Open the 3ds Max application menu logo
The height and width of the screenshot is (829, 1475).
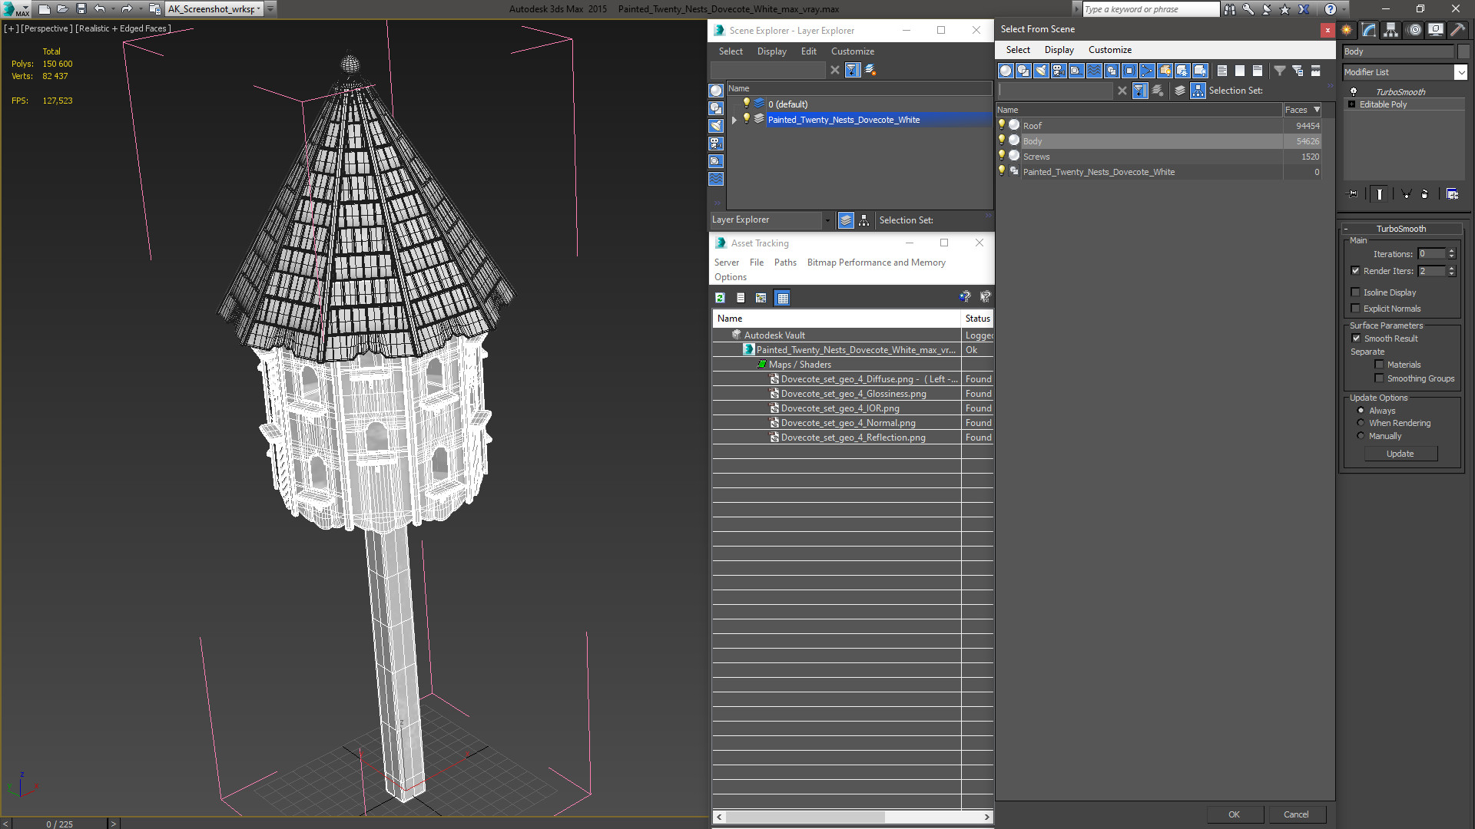pos(15,9)
